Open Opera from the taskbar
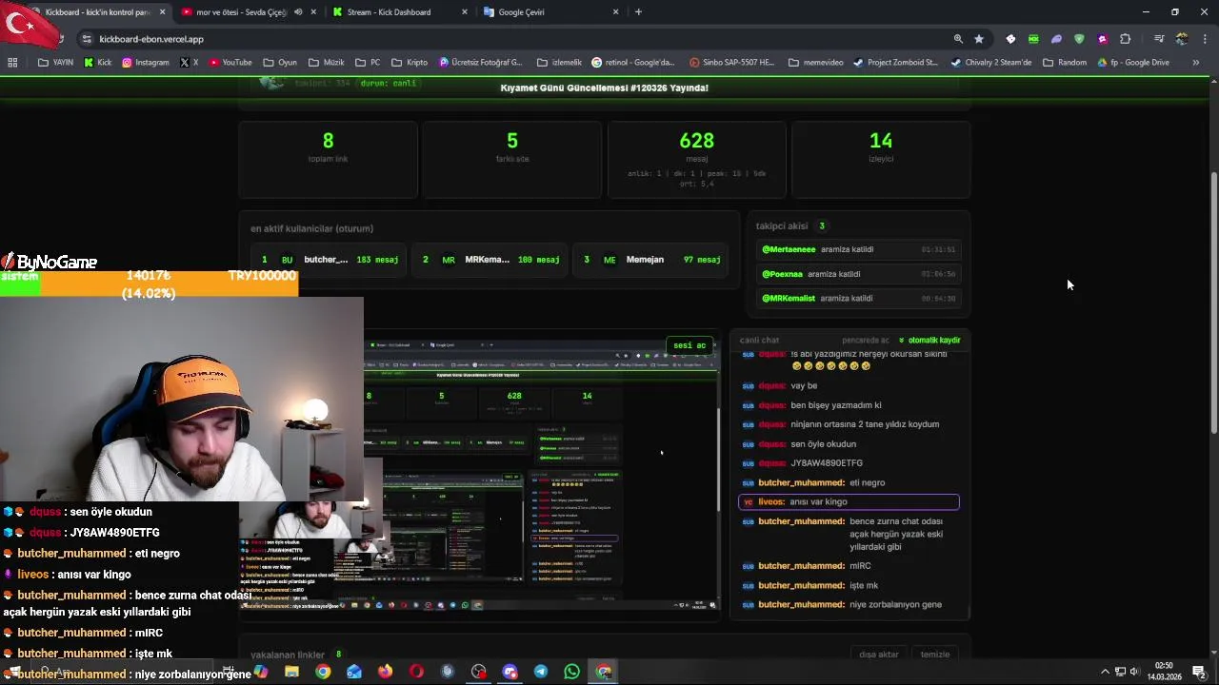This screenshot has height=685, width=1219. click(x=416, y=672)
